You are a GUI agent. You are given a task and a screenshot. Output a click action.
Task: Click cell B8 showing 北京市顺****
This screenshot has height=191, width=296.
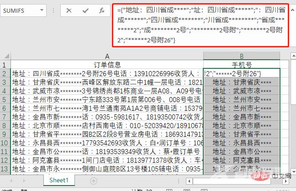(x=242, y=125)
